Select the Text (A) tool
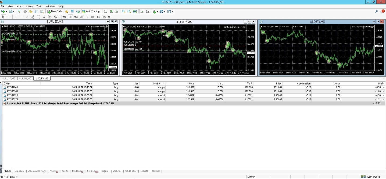Viewport: 386px width, 179px height. tap(44, 17)
